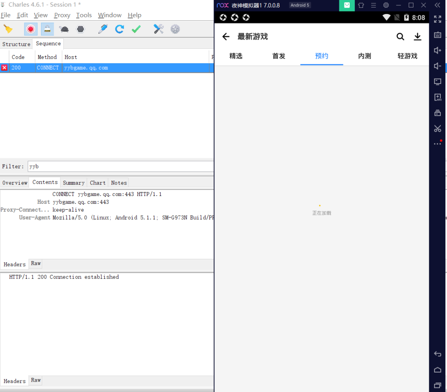Switch to the Overview tab

[15, 183]
